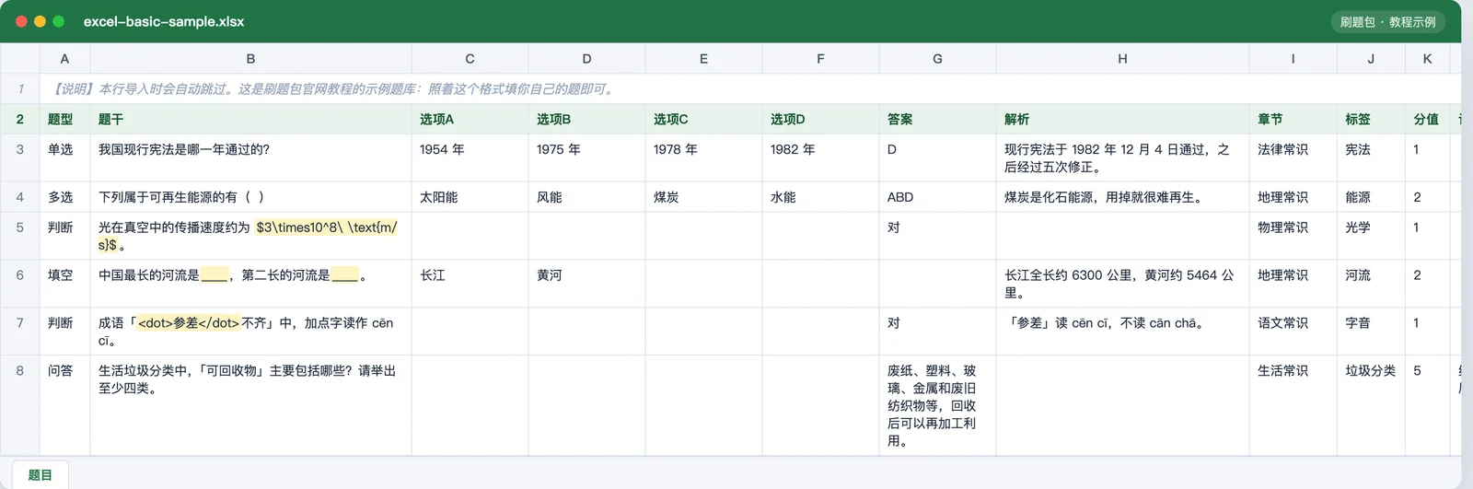1473x489 pixels.
Task: Select row 1 header
Action: click(20, 88)
